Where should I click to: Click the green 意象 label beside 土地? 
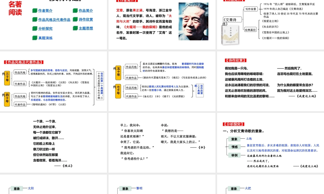(234, 139)
